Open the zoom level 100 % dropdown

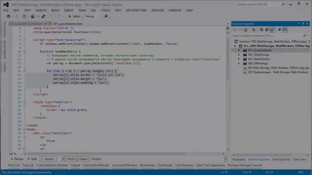(21, 154)
